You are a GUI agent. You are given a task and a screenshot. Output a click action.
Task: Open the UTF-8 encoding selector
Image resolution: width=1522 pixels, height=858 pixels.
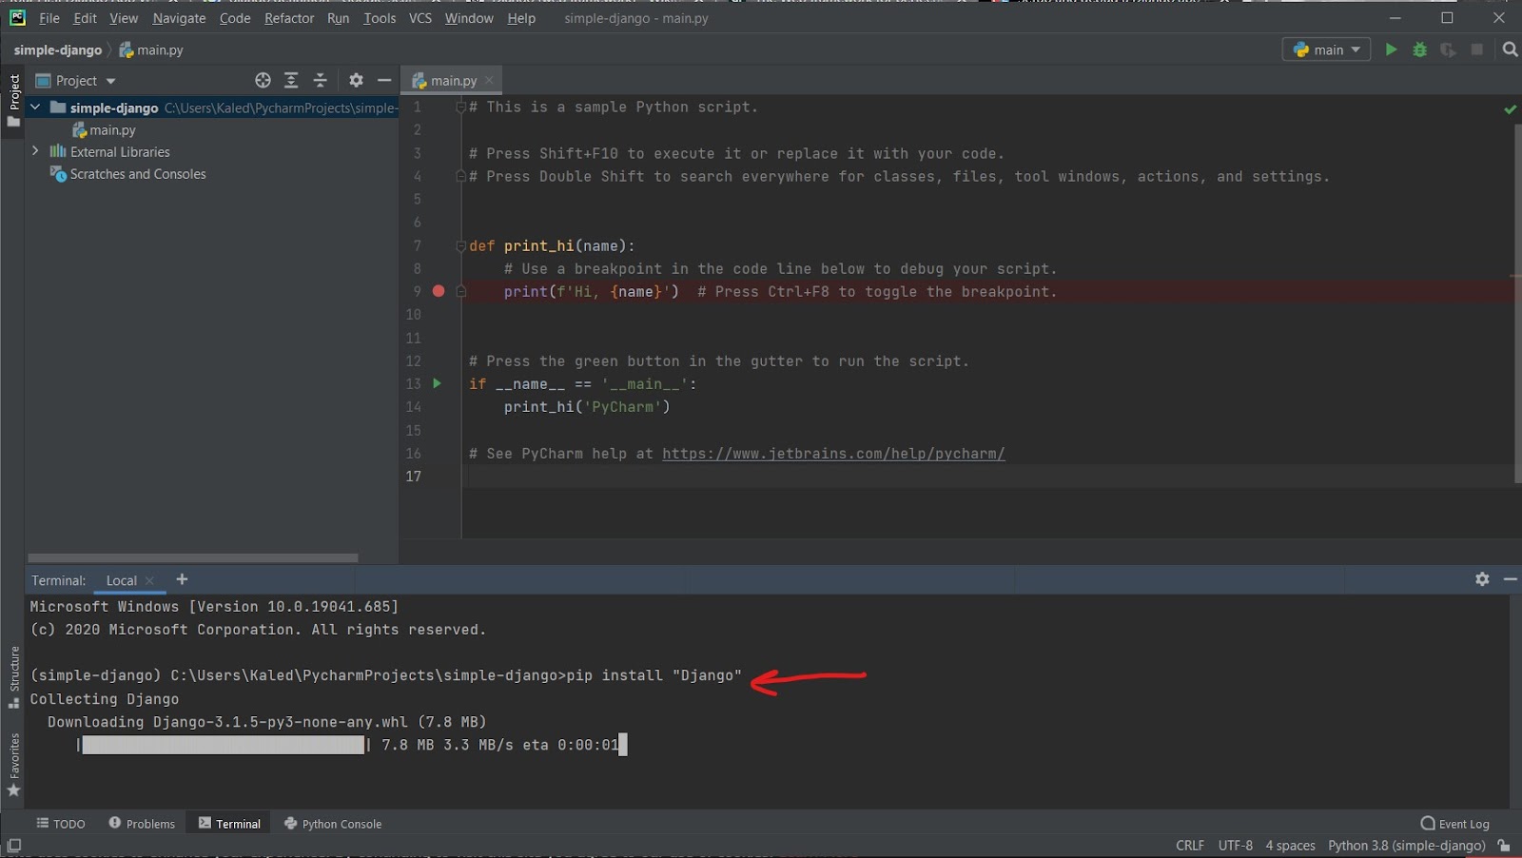1235,846
